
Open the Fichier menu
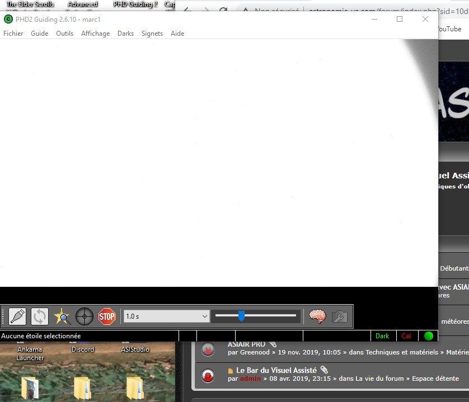[x=13, y=34]
